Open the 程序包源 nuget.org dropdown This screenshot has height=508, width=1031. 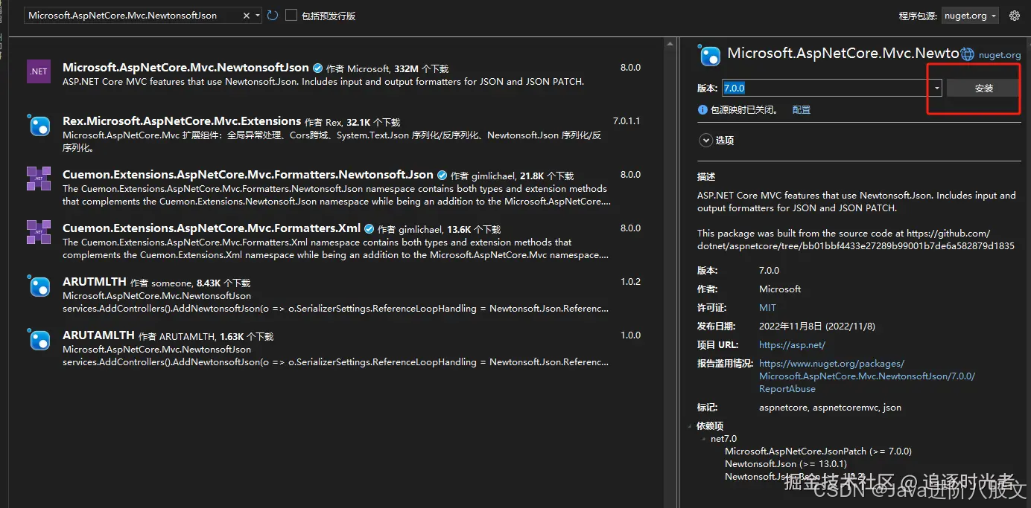tap(970, 15)
